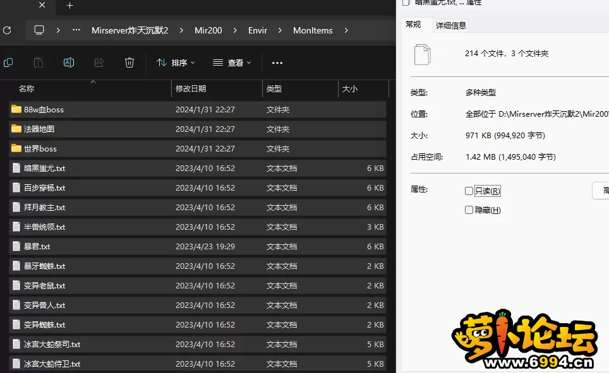609x373 pixels.
Task: Go to MonItems breadcrumb folder
Action: [x=313, y=30]
